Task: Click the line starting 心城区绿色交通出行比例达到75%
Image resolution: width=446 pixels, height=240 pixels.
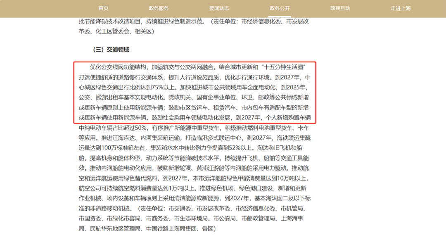Action: click(x=193, y=87)
